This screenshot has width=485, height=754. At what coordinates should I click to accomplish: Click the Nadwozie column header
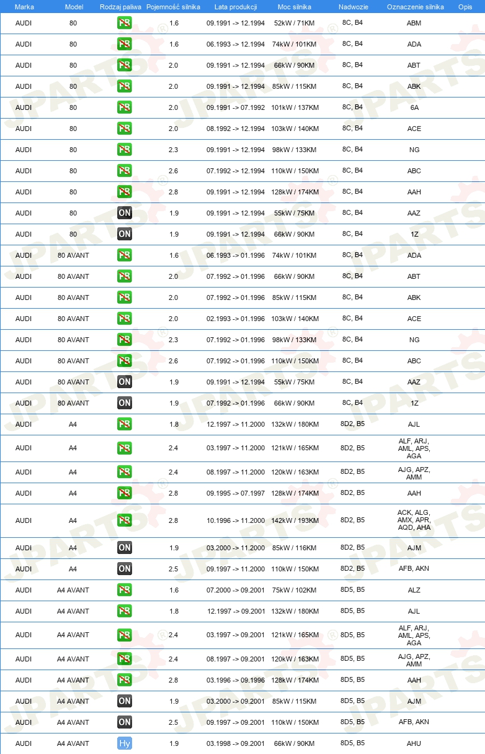coord(353,7)
